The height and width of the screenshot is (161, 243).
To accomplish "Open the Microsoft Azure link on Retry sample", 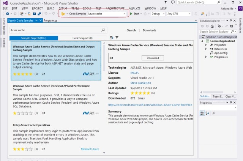I will point(90,149).
